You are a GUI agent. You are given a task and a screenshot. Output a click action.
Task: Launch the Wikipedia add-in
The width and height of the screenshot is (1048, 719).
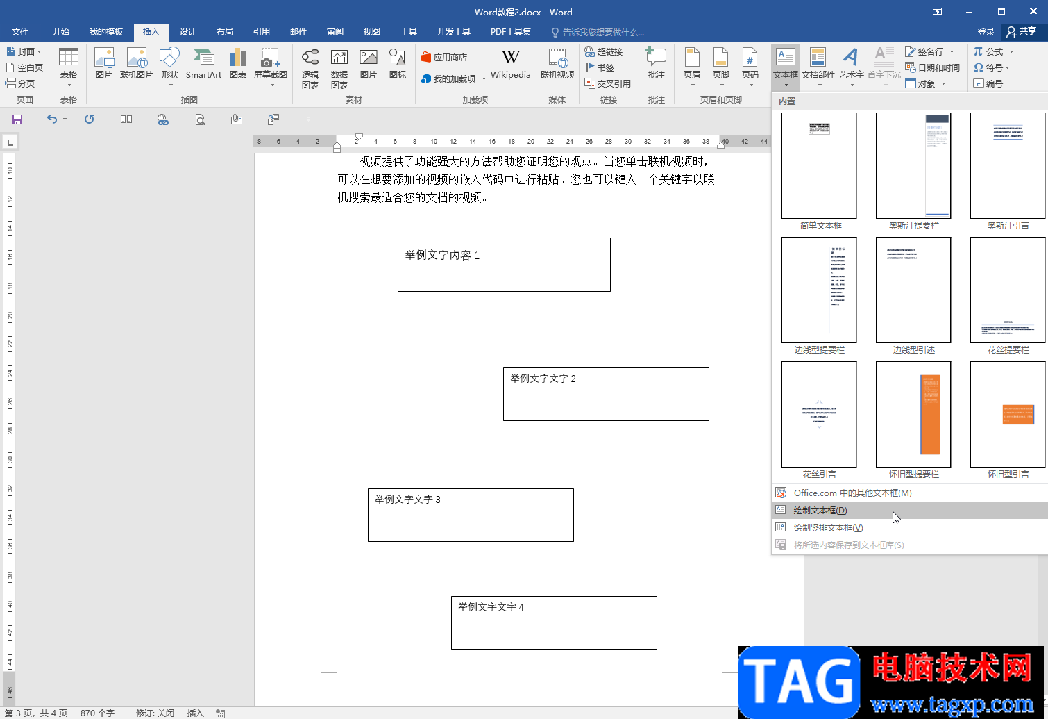pyautogui.click(x=511, y=64)
